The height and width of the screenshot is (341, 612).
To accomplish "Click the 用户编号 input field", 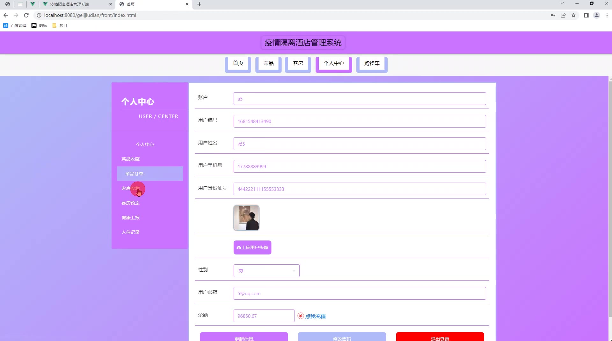I will [x=360, y=121].
